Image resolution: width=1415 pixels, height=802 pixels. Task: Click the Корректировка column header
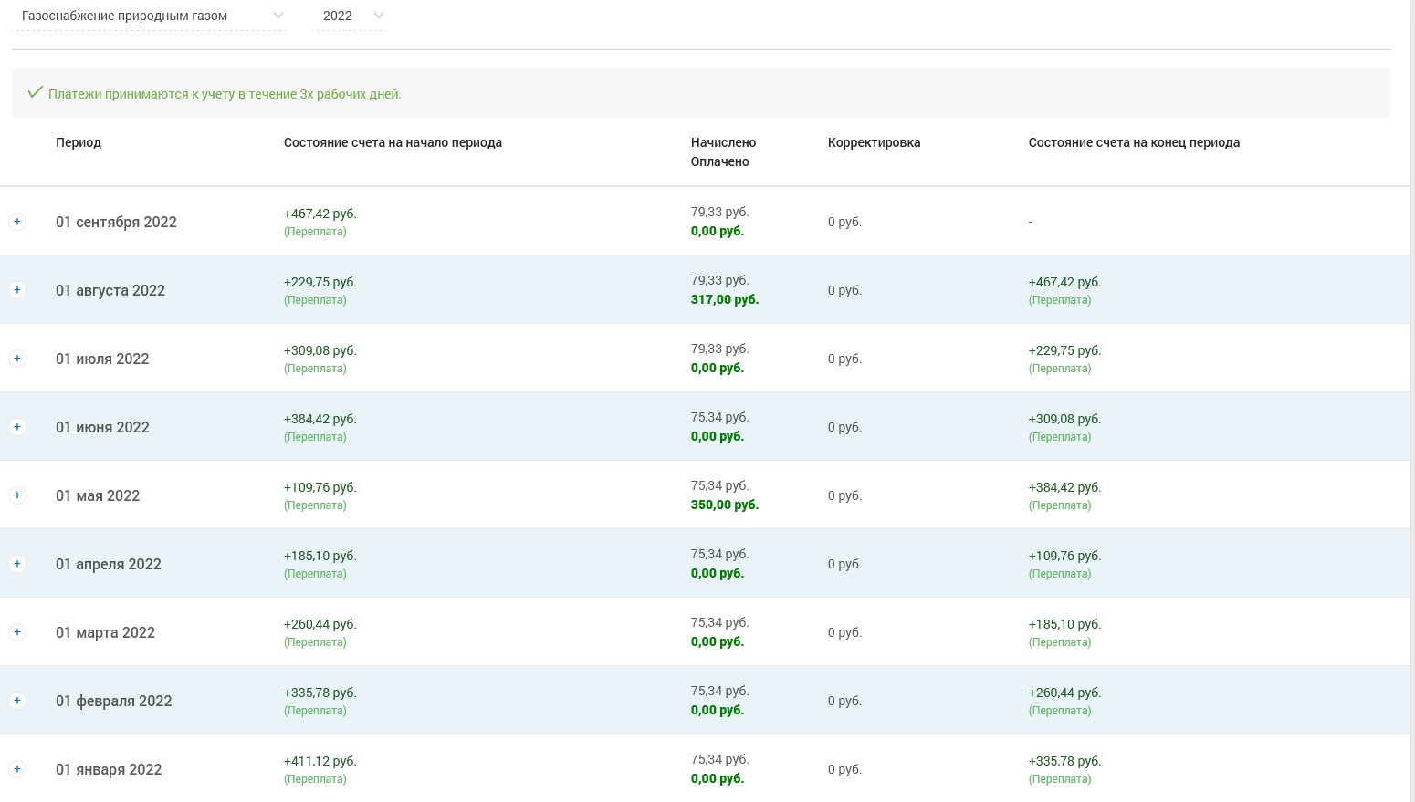(874, 142)
